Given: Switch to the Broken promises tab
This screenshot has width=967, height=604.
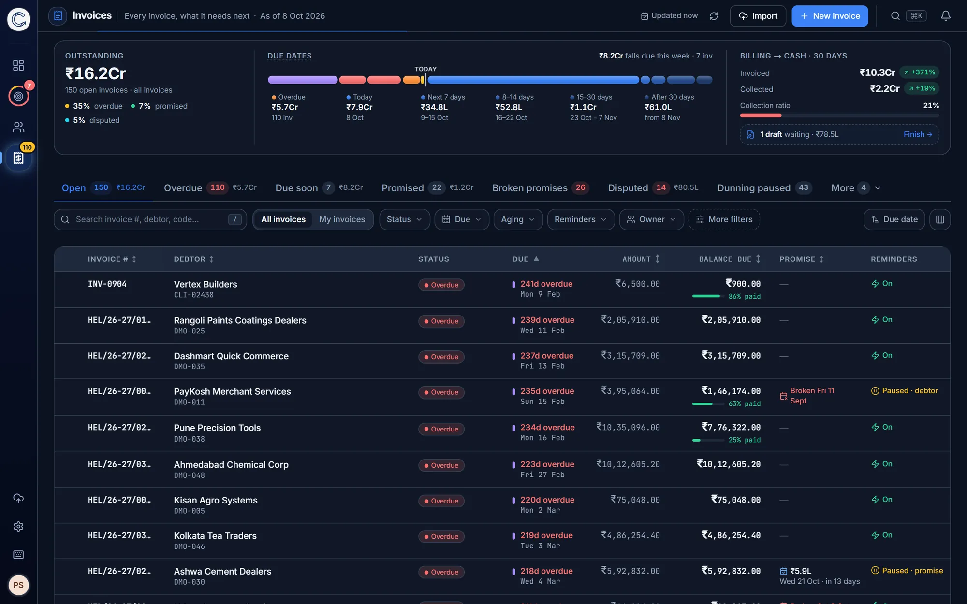Looking at the screenshot, I should (x=541, y=188).
